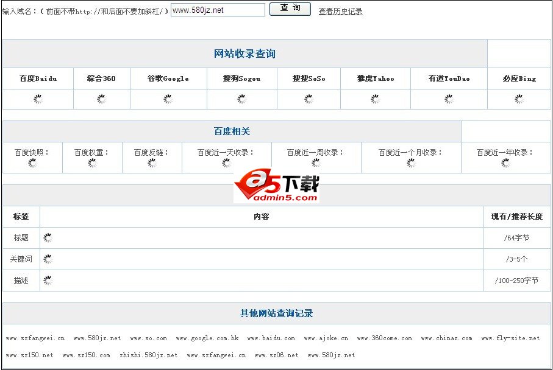Viewport: 553px width, 370px height.
Task: Click the loading spinner under 百度Baidu
Action: point(38,100)
